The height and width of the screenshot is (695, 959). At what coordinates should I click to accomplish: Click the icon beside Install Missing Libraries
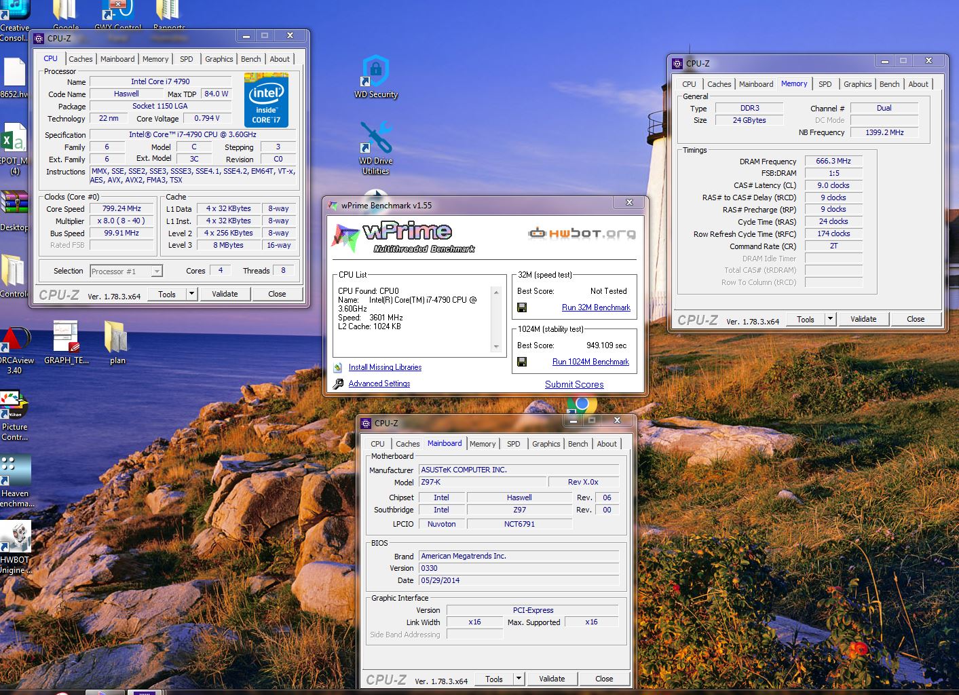tap(338, 367)
